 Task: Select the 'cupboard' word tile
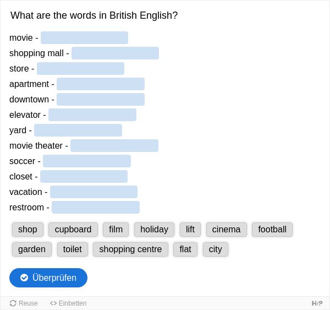click(73, 229)
